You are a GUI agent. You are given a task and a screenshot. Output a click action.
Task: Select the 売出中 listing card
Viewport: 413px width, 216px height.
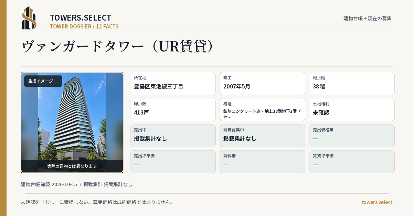pyautogui.click(x=173, y=135)
